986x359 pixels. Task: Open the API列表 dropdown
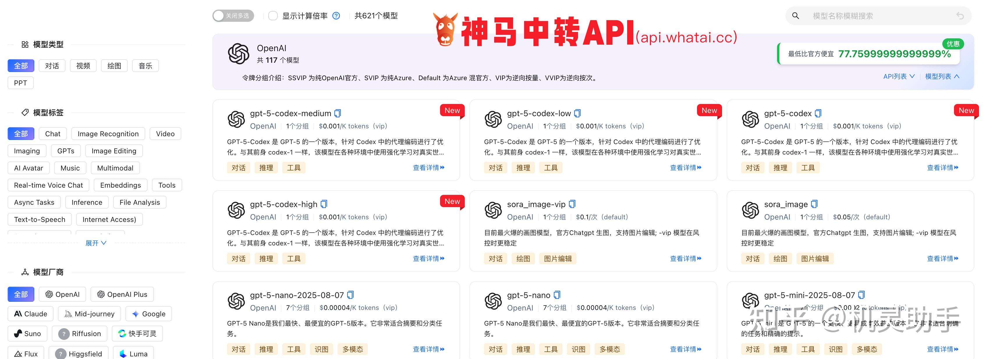(x=899, y=76)
